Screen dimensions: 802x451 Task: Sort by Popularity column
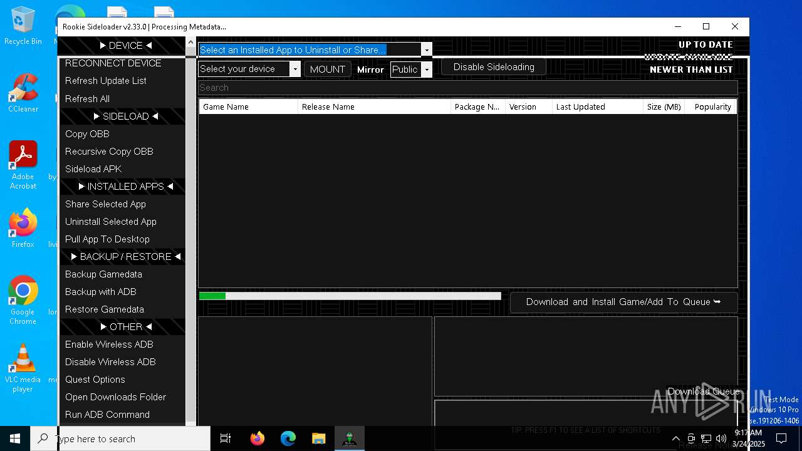tap(711, 106)
